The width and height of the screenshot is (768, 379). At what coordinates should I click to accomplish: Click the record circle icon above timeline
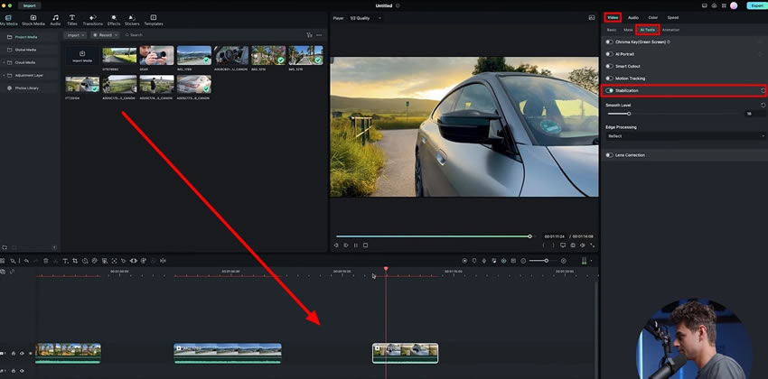pos(464,261)
